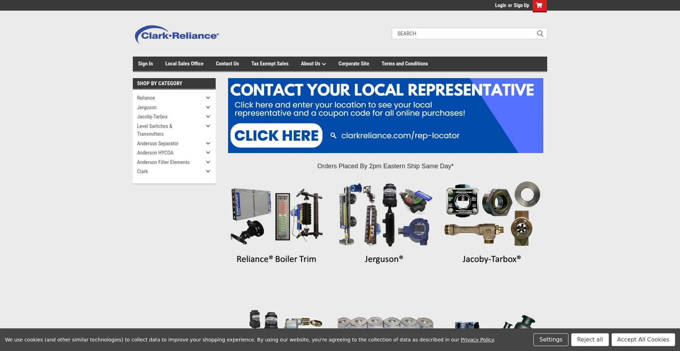Open the About Us dropdown menu
This screenshot has width=680, height=351.
click(313, 64)
